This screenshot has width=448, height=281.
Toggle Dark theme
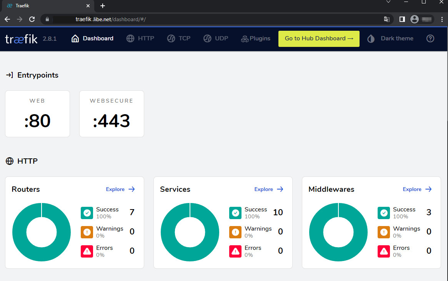(390, 38)
